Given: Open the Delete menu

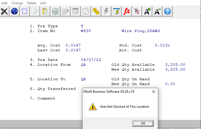Looking at the screenshot, I should click(x=31, y=3).
